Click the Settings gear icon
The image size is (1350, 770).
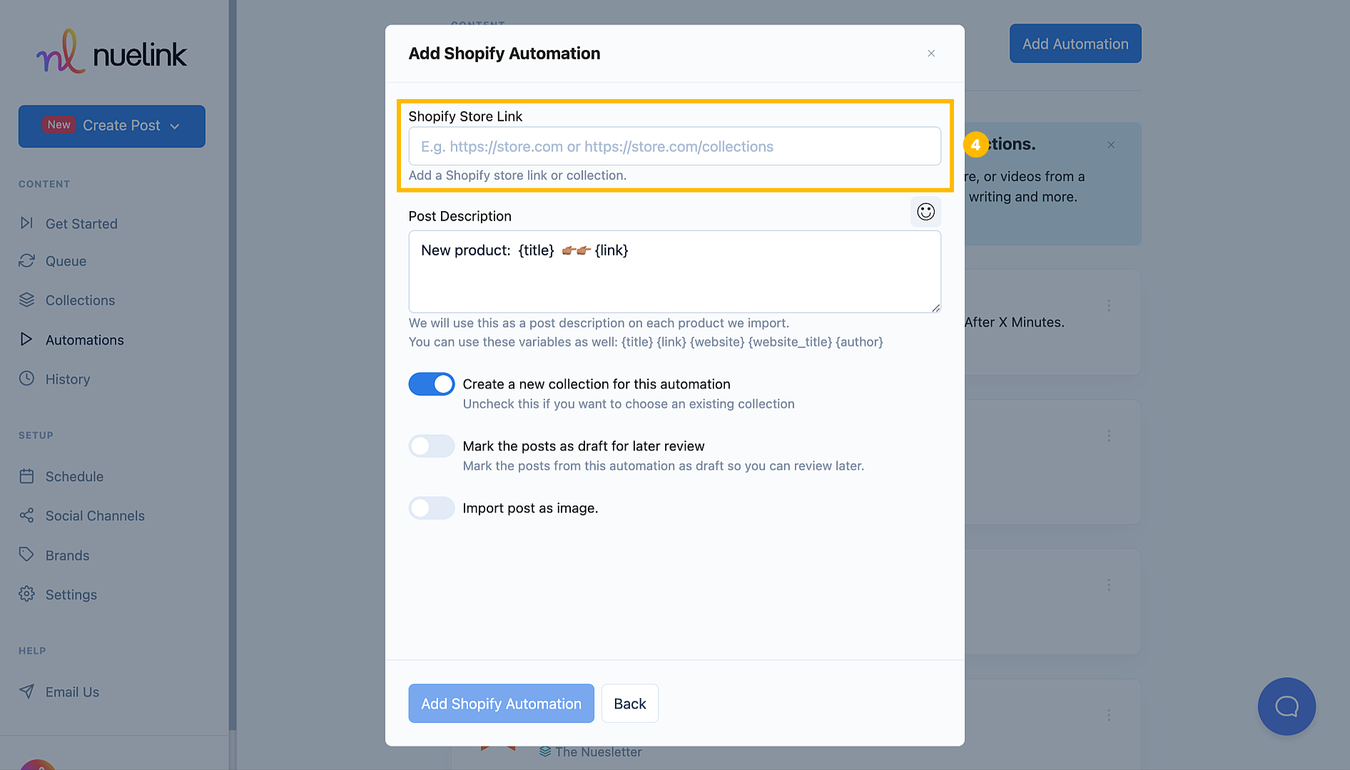coord(26,594)
